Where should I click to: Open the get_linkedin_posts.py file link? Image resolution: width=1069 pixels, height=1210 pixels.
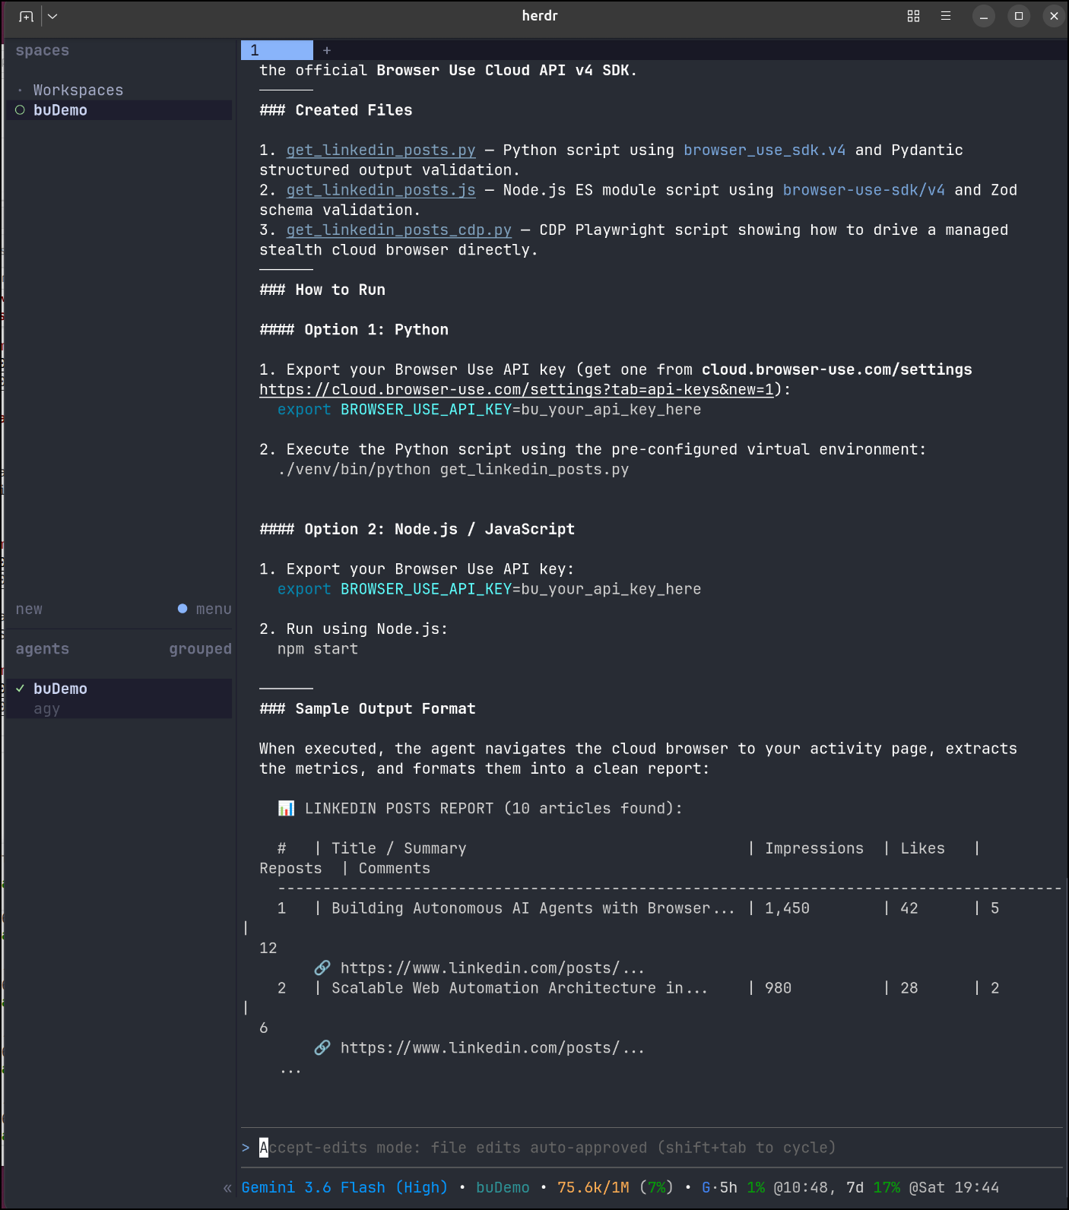point(381,150)
